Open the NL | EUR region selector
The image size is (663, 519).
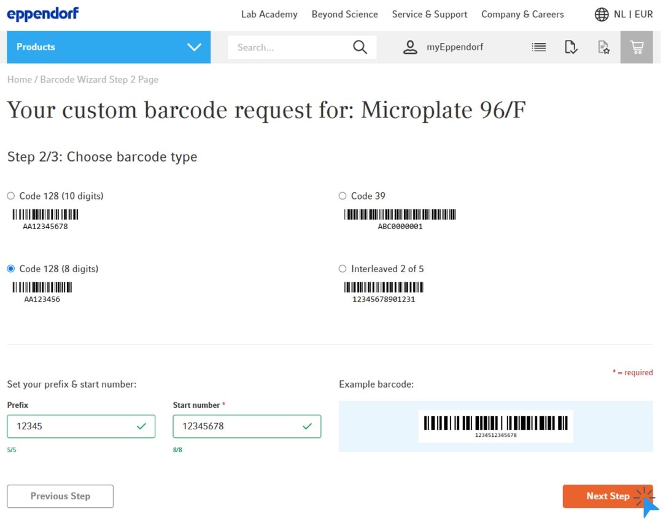pyautogui.click(x=633, y=15)
